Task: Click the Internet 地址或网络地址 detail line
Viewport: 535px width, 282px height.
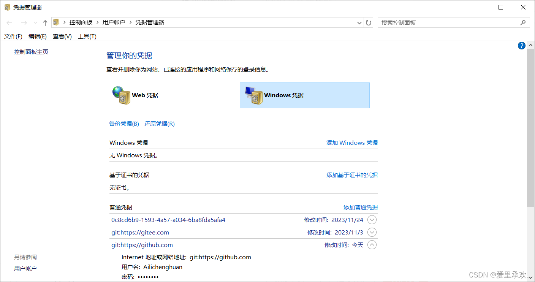Action: (186, 257)
